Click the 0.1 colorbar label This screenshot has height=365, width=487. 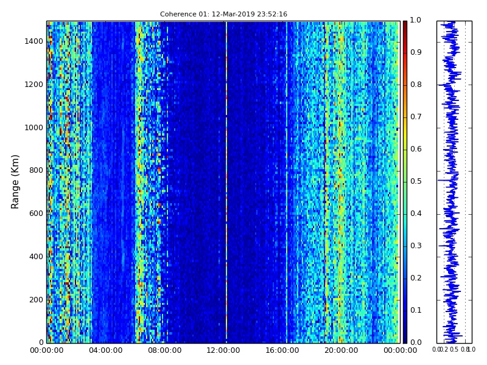(x=416, y=310)
